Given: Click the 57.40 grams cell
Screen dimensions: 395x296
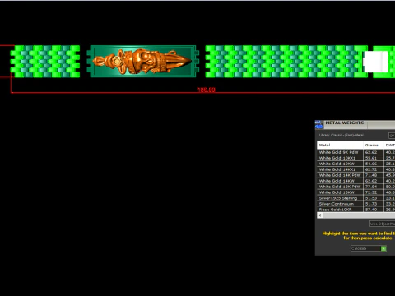Looking at the screenshot, I should coord(374,210).
